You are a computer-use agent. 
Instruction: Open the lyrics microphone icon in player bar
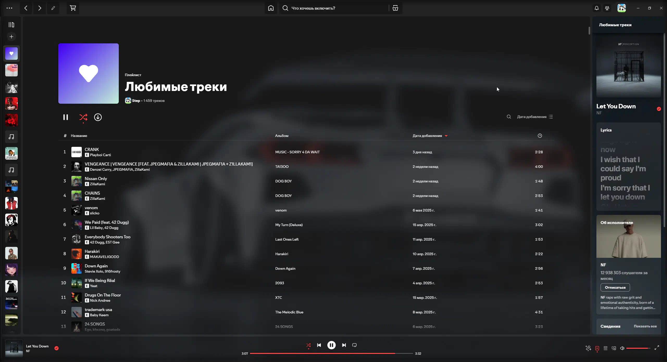[588, 348]
